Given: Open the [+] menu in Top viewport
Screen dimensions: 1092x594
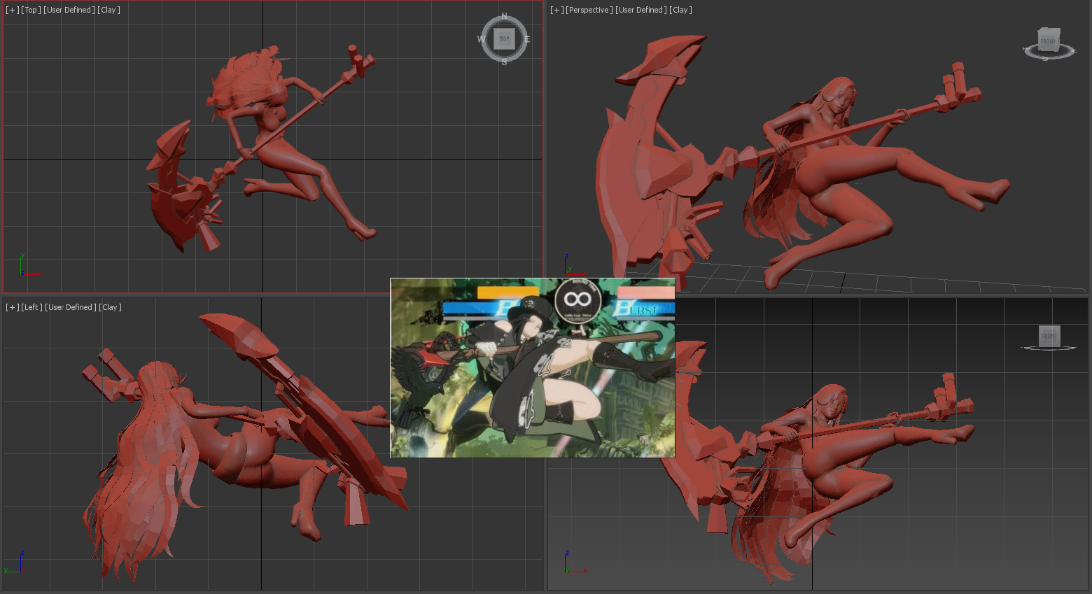Looking at the screenshot, I should (x=12, y=10).
